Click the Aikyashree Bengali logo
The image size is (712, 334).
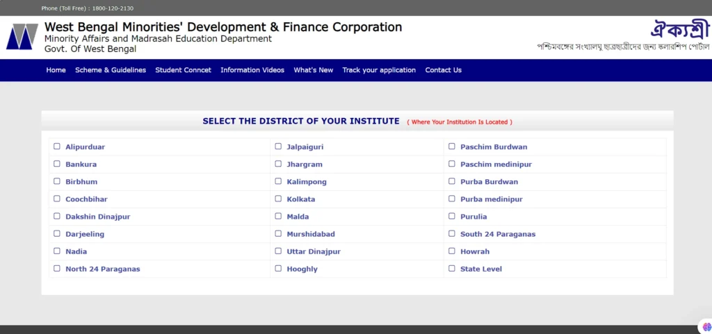[x=679, y=29]
